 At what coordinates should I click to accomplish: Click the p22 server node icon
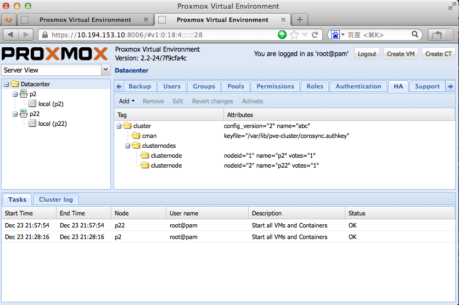pos(23,114)
